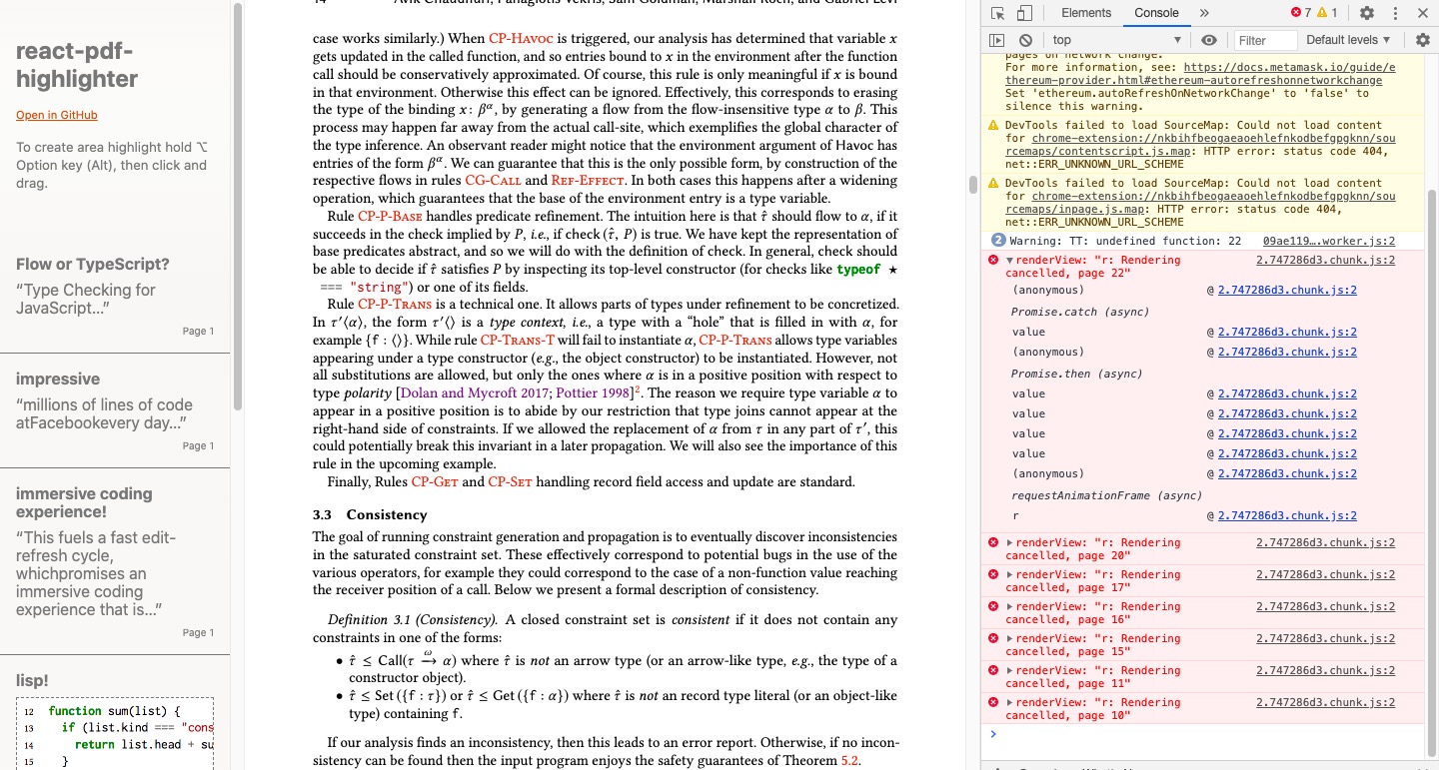Open the 09ae119 worker.js source link
Viewport: 1439px width, 770px height.
(x=1340, y=241)
